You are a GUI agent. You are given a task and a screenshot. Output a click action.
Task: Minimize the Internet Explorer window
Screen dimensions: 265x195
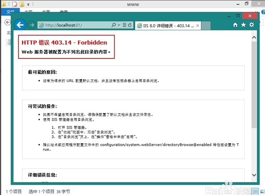(x=229, y=16)
